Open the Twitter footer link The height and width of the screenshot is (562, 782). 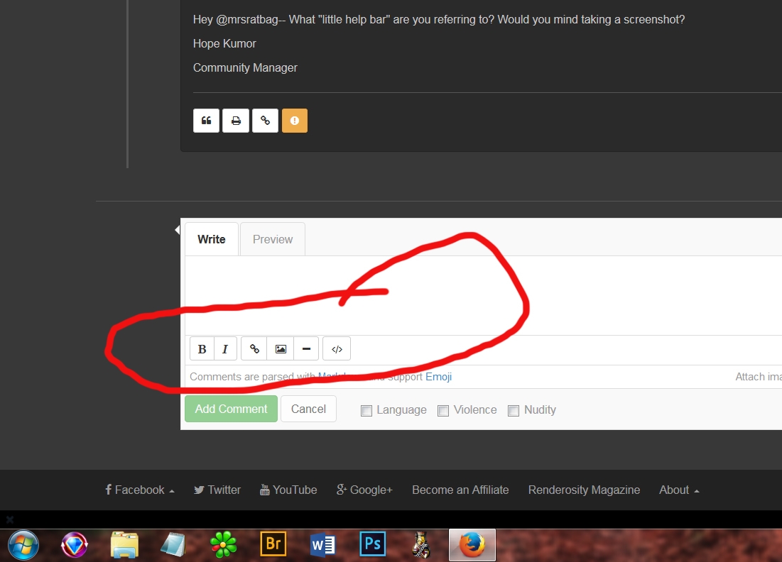(x=217, y=490)
